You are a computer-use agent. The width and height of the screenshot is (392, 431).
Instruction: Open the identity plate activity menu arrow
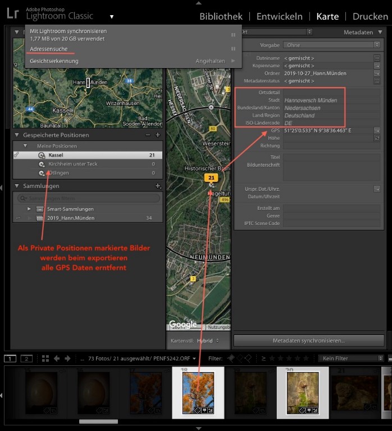click(x=112, y=17)
